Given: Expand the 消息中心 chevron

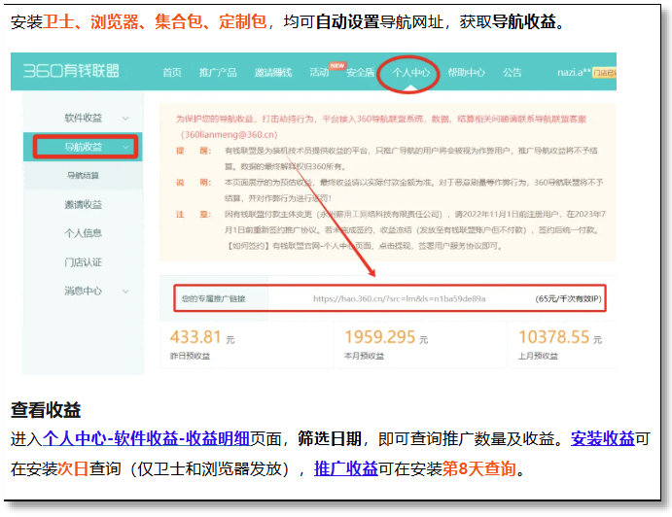Looking at the screenshot, I should 125,292.
